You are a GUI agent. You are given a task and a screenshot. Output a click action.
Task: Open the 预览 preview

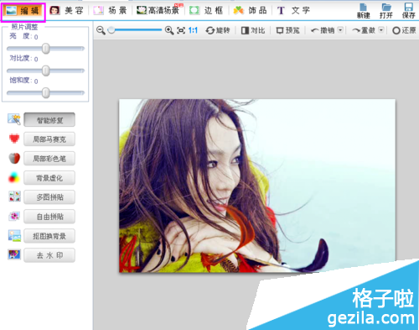(x=288, y=30)
